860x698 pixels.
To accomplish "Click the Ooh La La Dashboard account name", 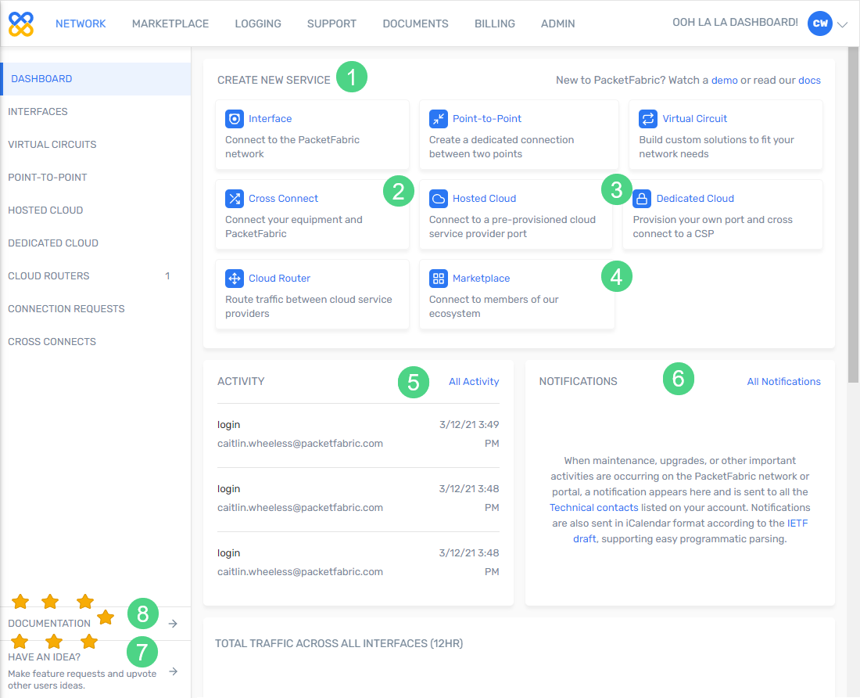I will pyautogui.click(x=735, y=23).
